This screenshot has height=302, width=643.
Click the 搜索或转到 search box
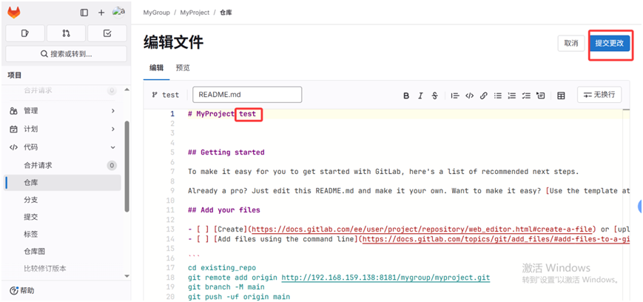pos(66,54)
